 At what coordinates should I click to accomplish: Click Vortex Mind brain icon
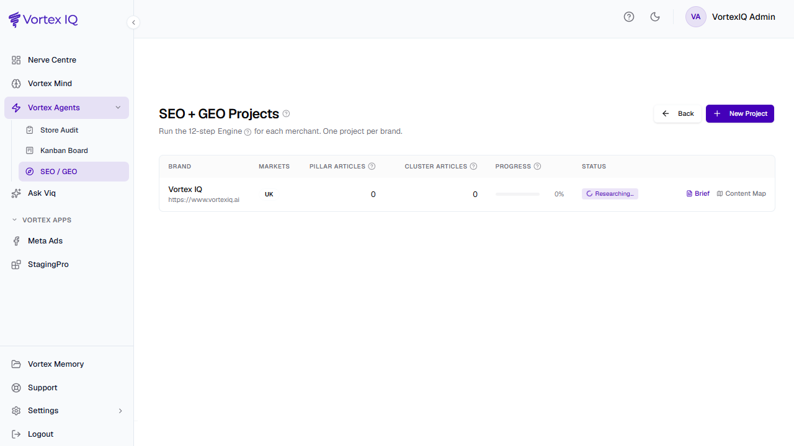click(x=16, y=84)
